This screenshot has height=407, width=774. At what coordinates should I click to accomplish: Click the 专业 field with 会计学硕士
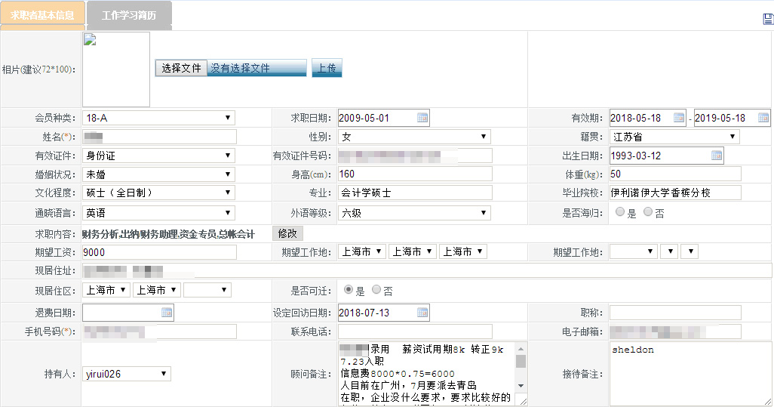tap(415, 193)
